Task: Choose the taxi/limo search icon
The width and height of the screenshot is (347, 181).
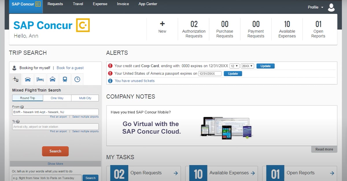Action: 52,79
